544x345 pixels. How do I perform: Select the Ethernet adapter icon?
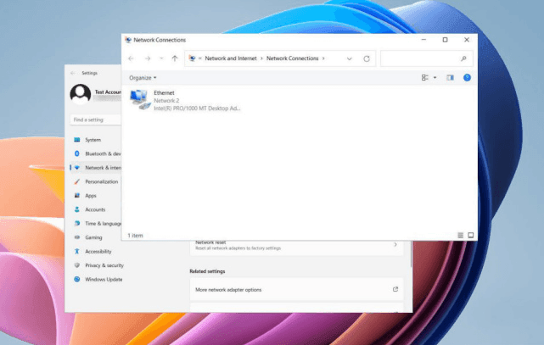click(x=140, y=100)
